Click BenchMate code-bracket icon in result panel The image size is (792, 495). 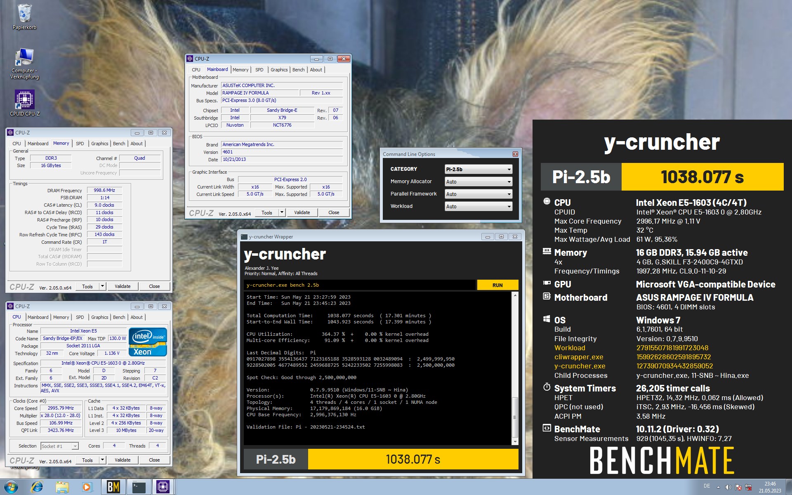[547, 428]
